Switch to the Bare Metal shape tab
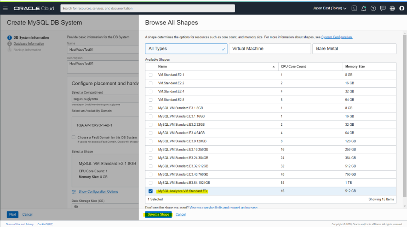This screenshot has width=407, height=227. point(354,49)
